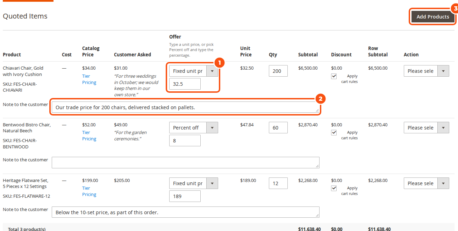458x231 pixels.
Task: Click the SKU: FES-FLATWARE-12 text
Action: (27, 196)
